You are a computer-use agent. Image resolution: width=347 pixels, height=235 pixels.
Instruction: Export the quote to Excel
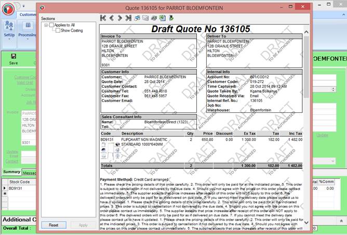(162, 18)
